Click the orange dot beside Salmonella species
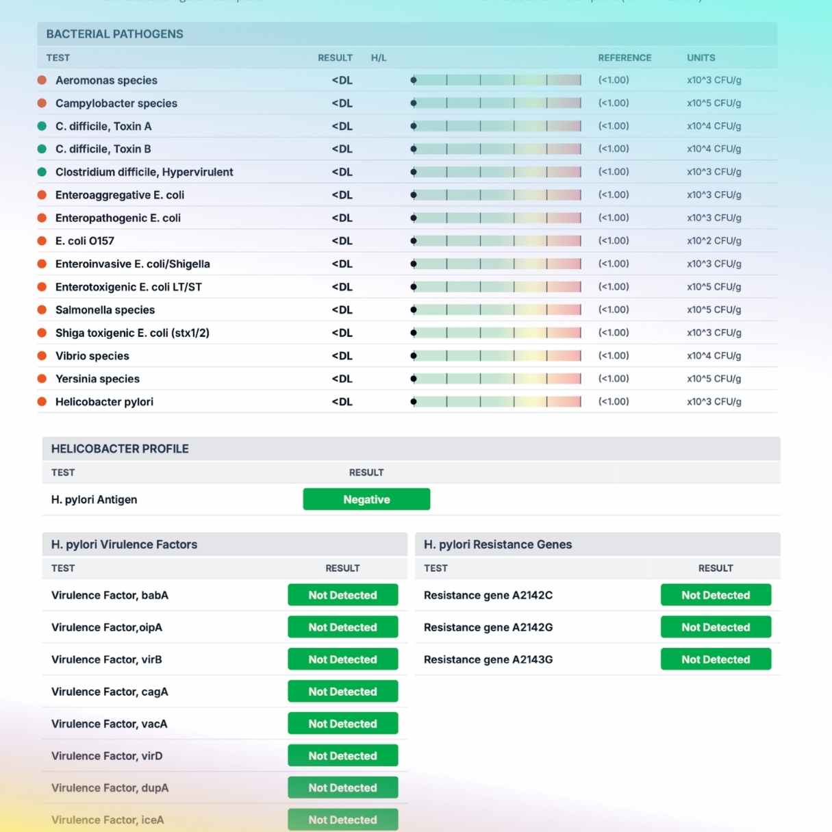 pyautogui.click(x=42, y=310)
